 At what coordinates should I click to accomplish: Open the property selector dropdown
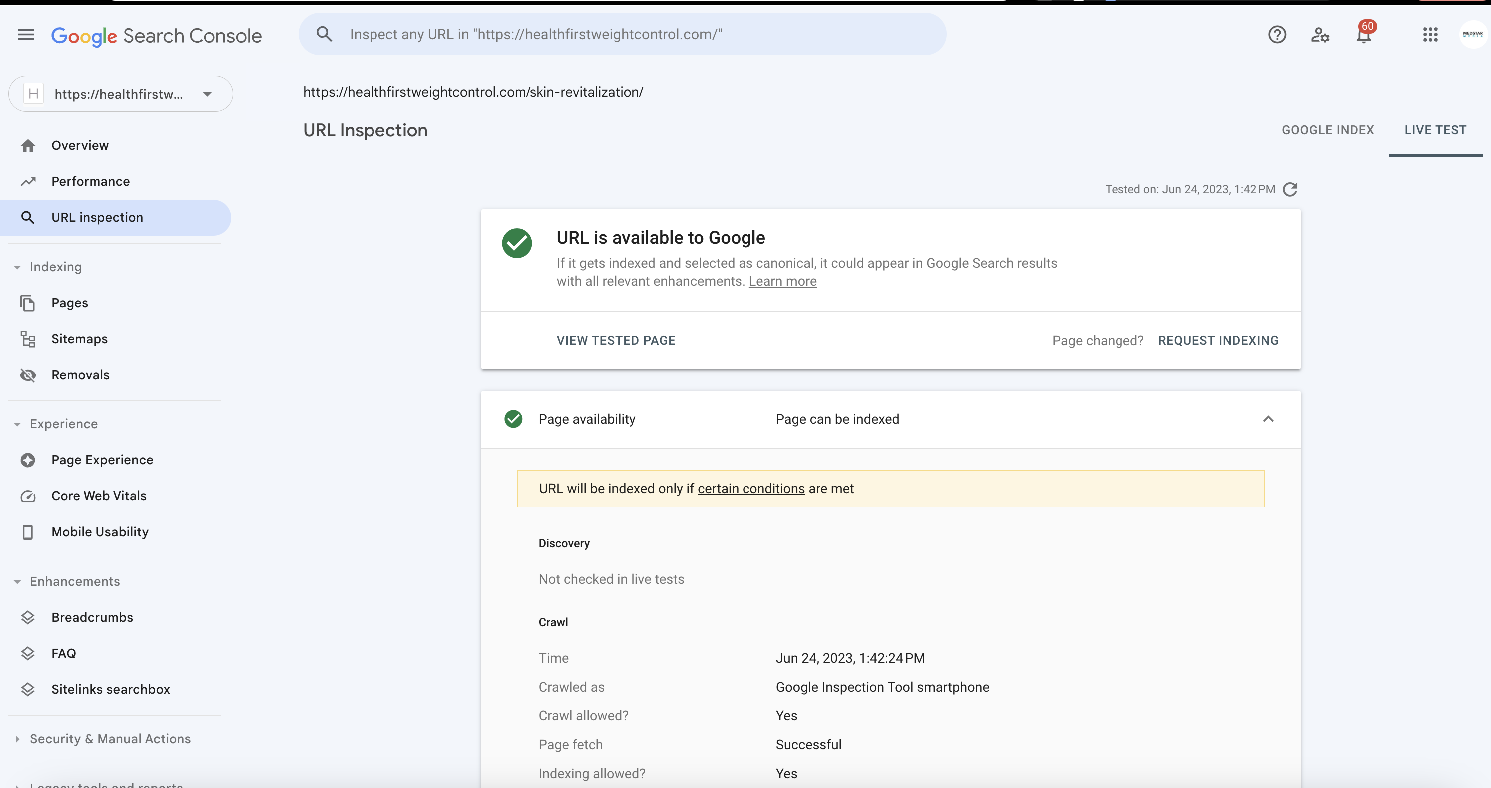pyautogui.click(x=120, y=94)
